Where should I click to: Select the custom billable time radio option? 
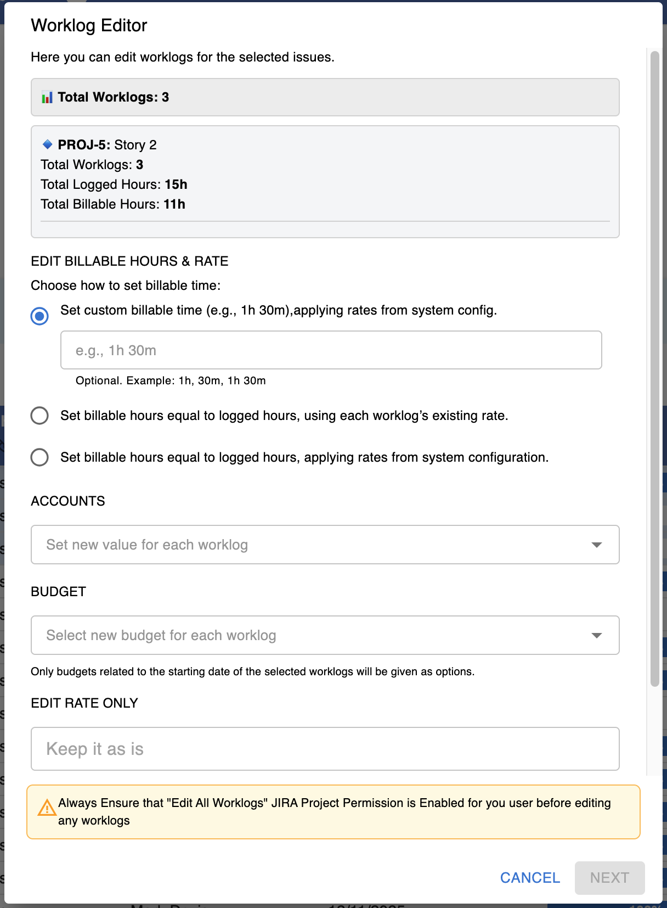pyautogui.click(x=39, y=316)
